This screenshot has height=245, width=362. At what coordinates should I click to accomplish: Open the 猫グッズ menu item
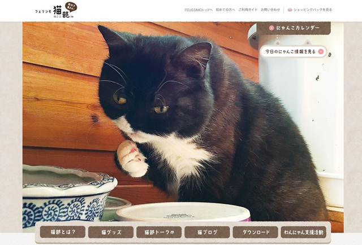coord(111,232)
